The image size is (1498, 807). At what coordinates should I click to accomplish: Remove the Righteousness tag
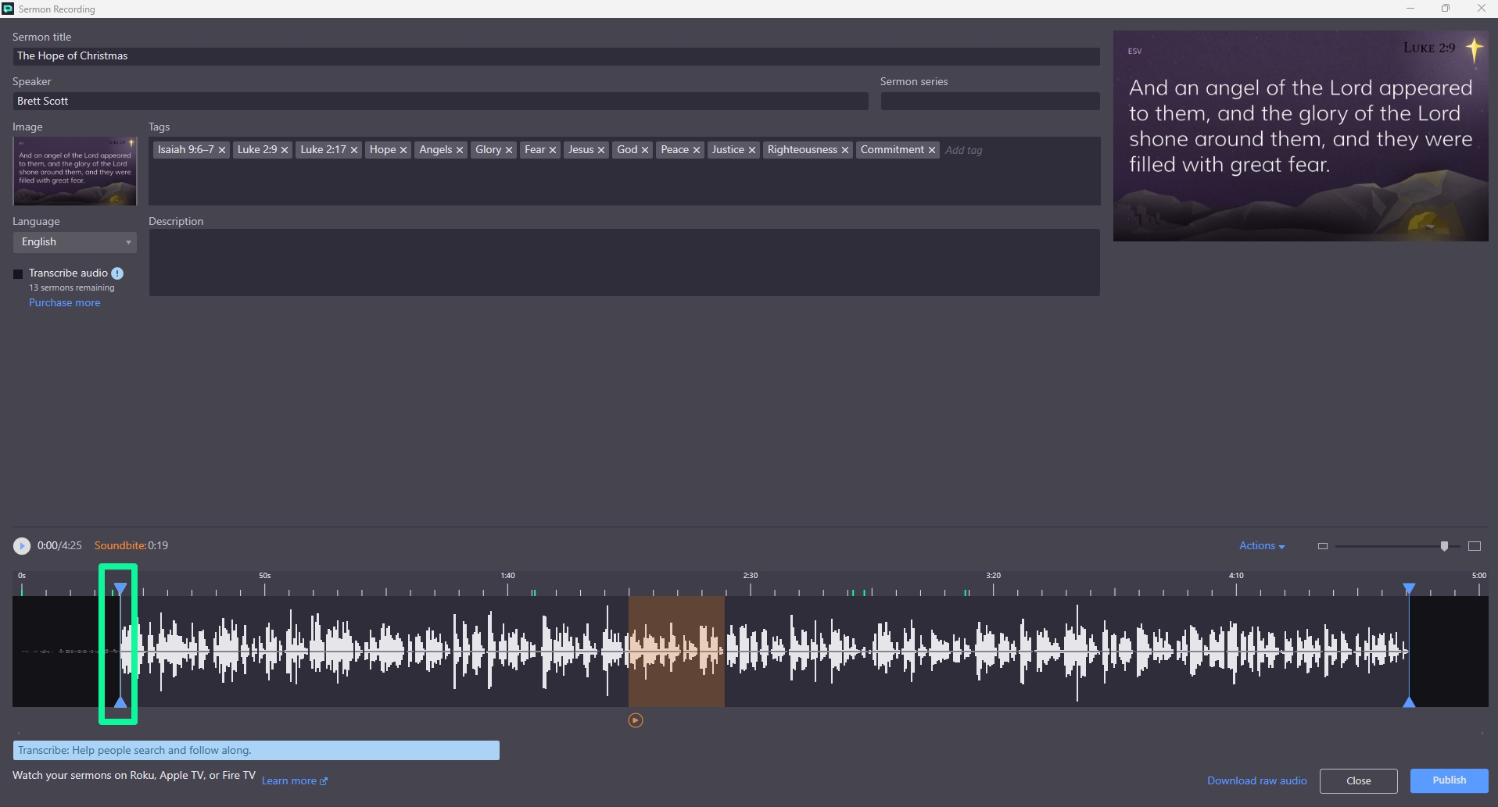coord(845,150)
